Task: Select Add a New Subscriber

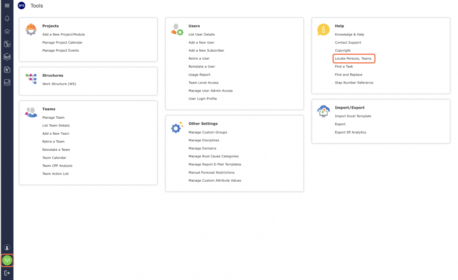Action: click(206, 51)
